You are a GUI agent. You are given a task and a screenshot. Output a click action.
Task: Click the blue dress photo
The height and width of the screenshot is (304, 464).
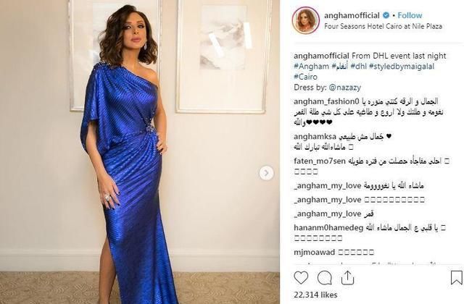tap(140, 152)
